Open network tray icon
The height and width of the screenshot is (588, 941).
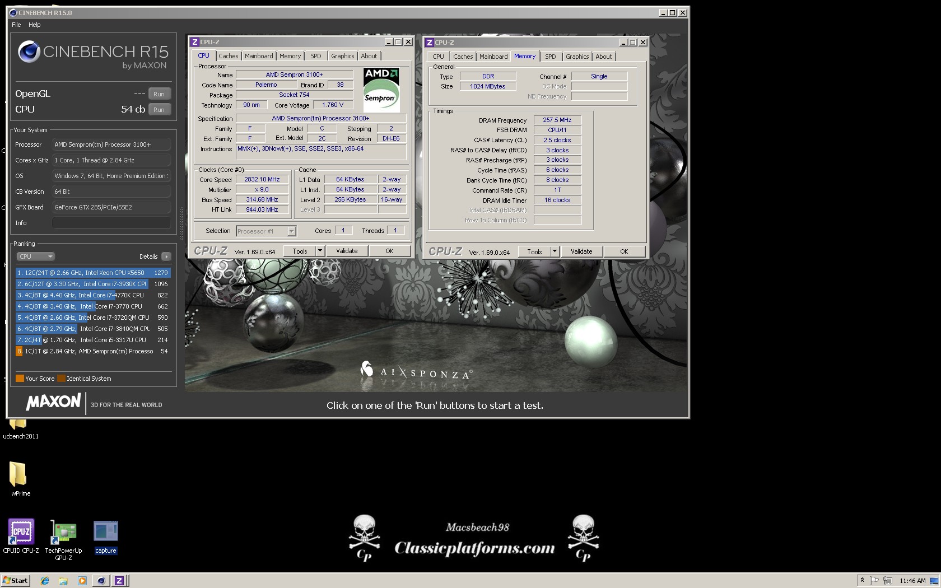pyautogui.click(x=888, y=581)
